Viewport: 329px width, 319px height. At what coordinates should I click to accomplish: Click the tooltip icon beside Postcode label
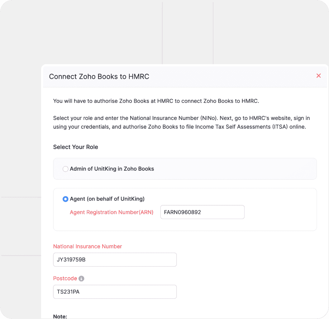[x=81, y=279]
